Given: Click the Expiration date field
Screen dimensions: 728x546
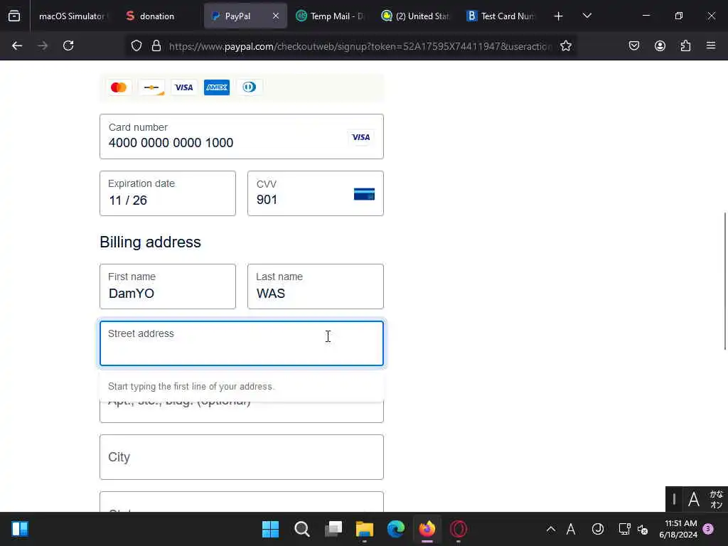Looking at the screenshot, I should point(168,193).
